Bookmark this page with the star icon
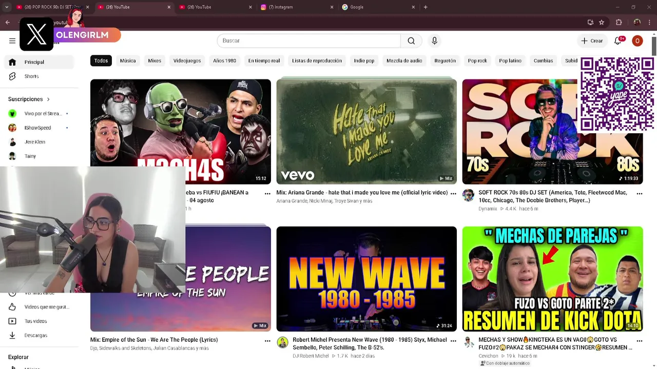Viewport: 657px width, 369px height. coord(602,22)
